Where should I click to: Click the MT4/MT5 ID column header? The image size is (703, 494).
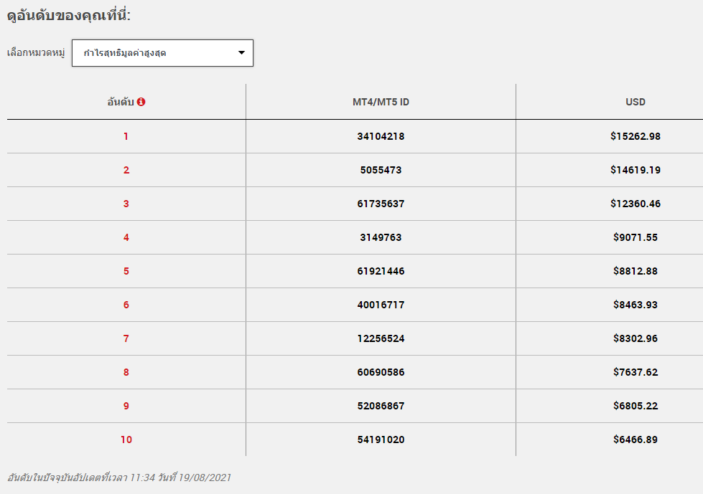click(x=381, y=102)
